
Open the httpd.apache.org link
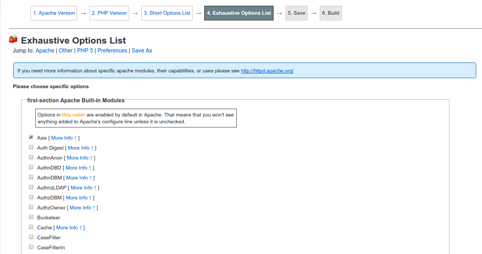click(x=267, y=70)
